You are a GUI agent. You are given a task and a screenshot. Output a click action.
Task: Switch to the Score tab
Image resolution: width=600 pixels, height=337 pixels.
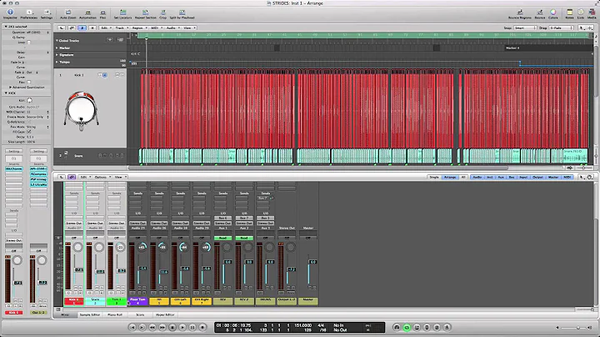(140, 314)
